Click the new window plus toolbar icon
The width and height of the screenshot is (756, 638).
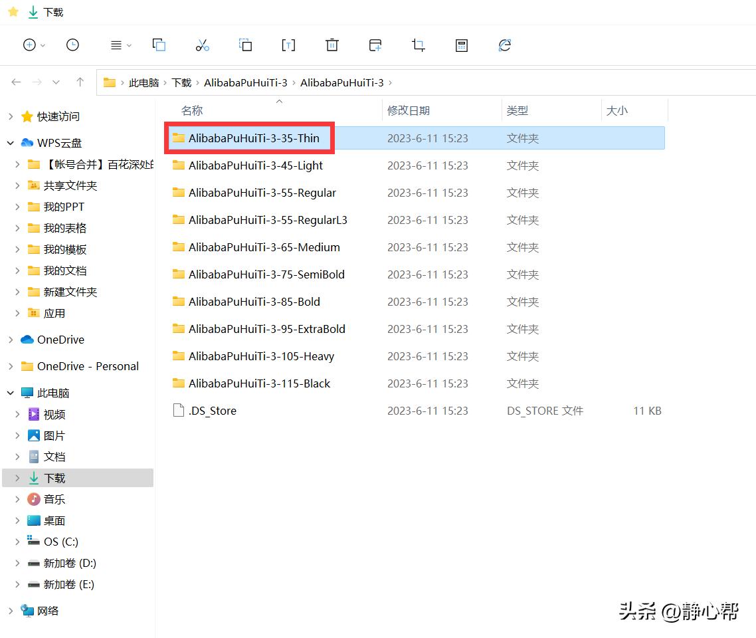coord(375,45)
